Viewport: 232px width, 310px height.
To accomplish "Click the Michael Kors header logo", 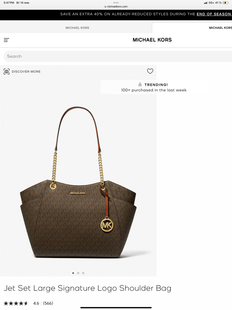I will point(152,40).
